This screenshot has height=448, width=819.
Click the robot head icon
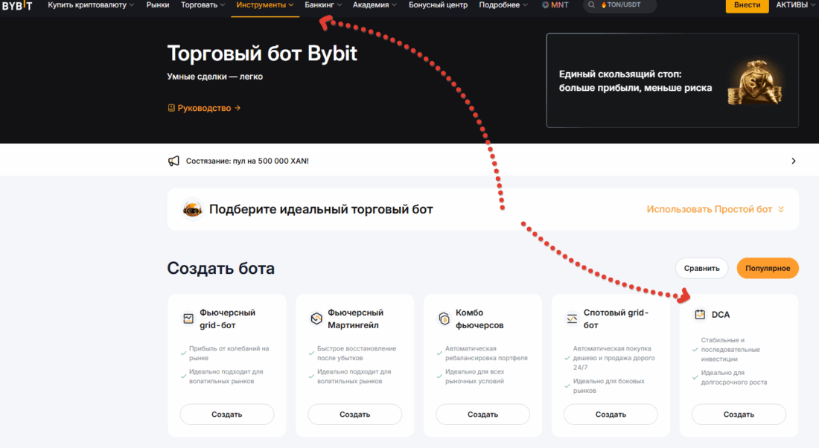192,209
